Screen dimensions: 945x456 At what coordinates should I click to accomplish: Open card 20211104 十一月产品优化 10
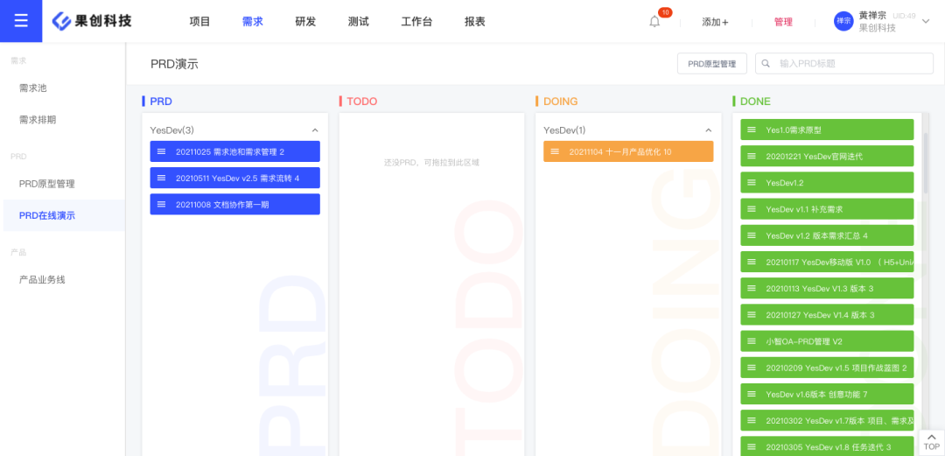(x=628, y=151)
